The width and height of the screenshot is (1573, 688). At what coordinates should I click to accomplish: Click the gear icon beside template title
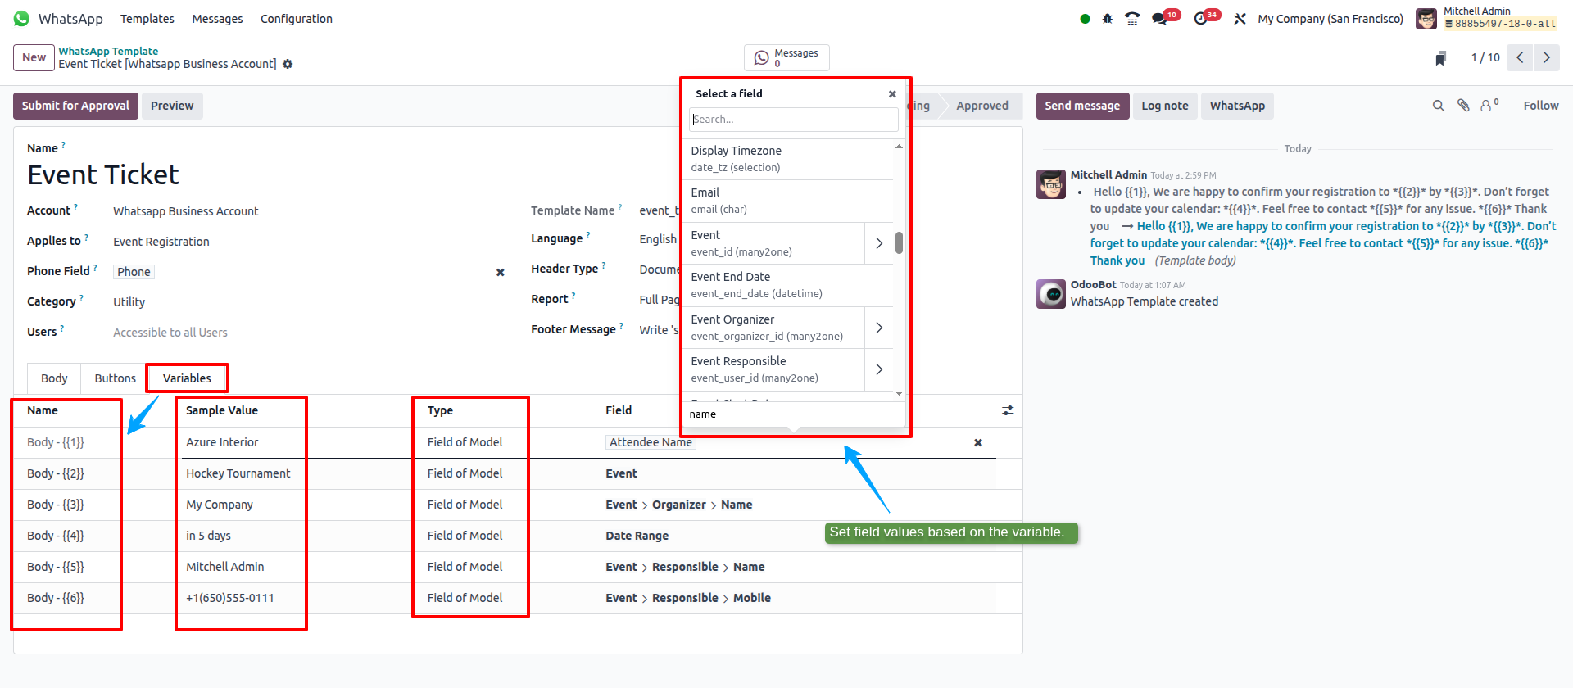tap(288, 64)
